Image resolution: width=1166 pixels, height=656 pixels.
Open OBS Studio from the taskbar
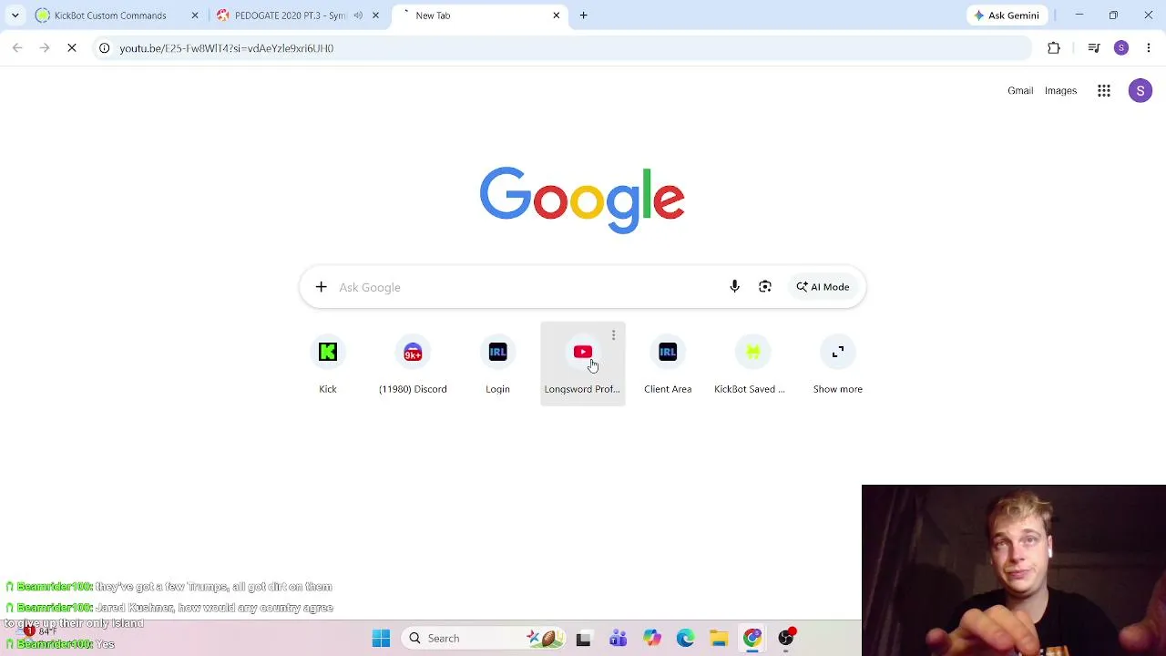click(x=786, y=639)
